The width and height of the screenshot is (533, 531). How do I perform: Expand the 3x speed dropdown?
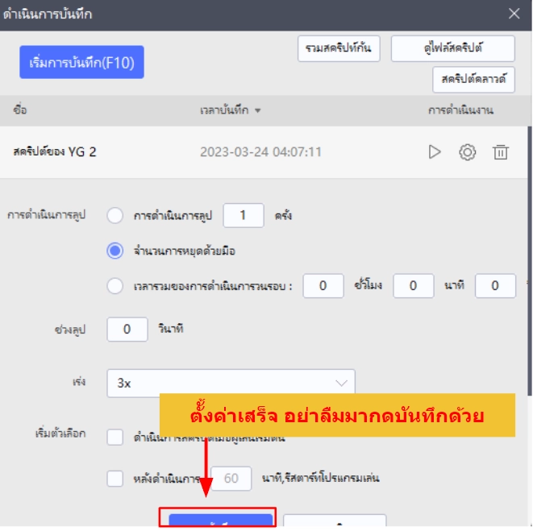click(x=231, y=384)
